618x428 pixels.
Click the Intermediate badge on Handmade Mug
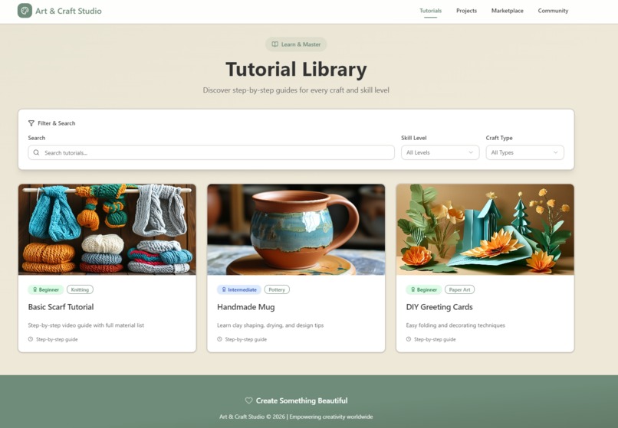[239, 289]
